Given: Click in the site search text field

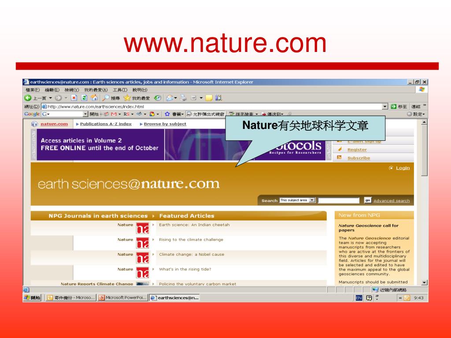Looking at the screenshot, I should (x=339, y=200).
